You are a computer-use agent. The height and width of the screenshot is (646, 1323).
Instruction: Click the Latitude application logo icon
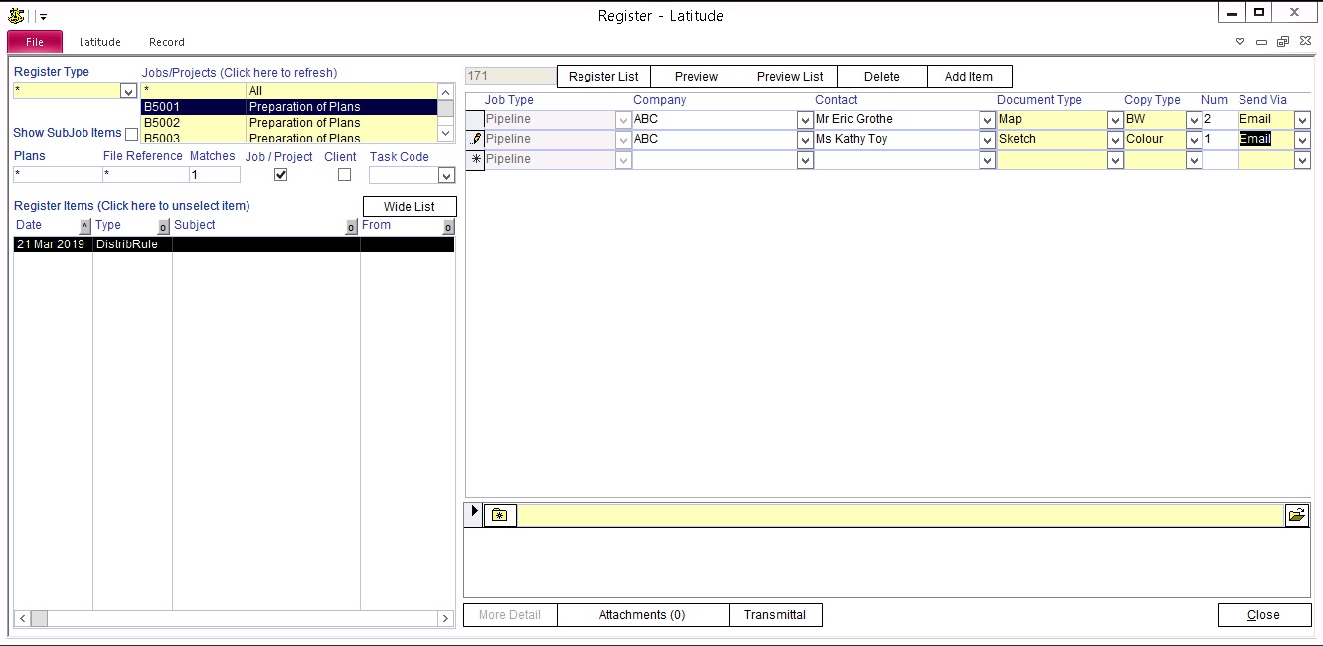[16, 15]
